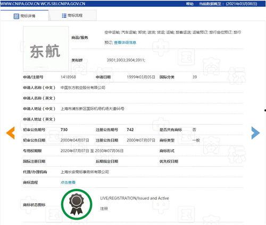Viewport: 266px width, 225px height.
Task: Select the 注册 status label
Action: pyautogui.click(x=104, y=209)
